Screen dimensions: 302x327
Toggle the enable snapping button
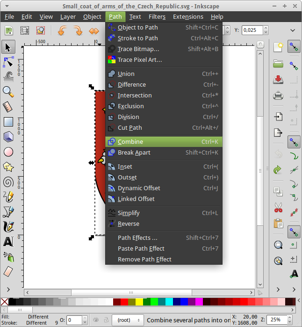[294, 46]
